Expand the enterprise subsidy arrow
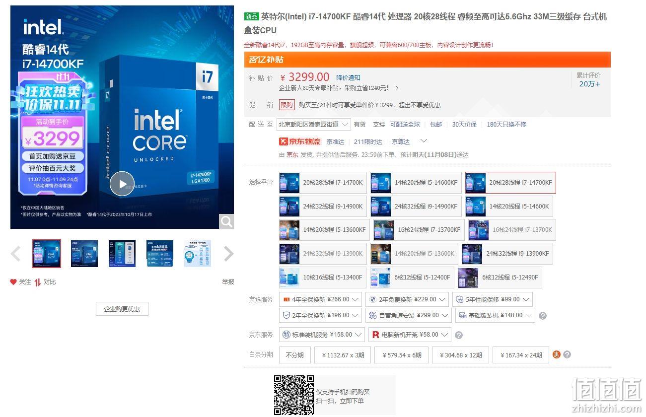The height and width of the screenshot is (417, 646). pyautogui.click(x=397, y=88)
